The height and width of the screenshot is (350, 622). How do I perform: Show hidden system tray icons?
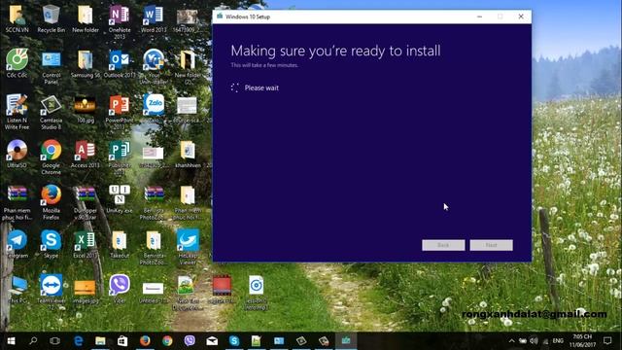coord(512,341)
